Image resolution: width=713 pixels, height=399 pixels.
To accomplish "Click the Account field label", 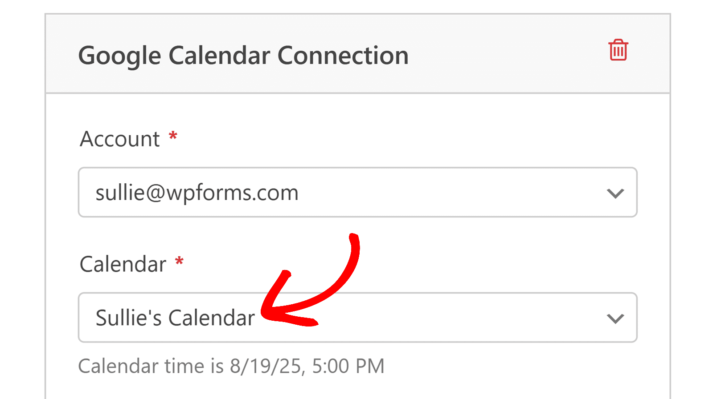I will (x=119, y=139).
